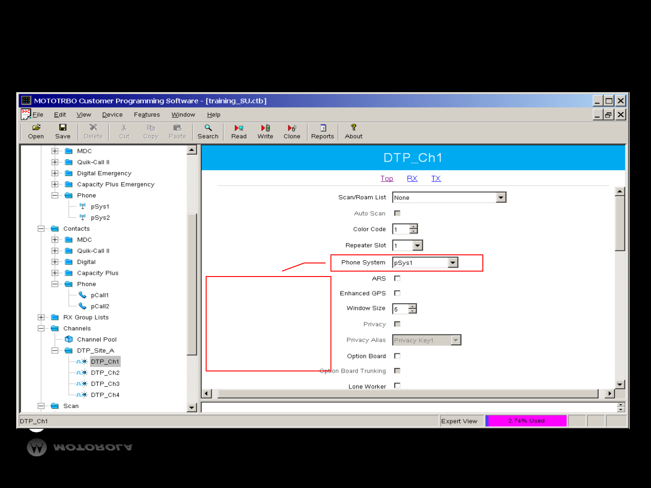Toggle the Option Board Trunking checkbox

point(397,371)
